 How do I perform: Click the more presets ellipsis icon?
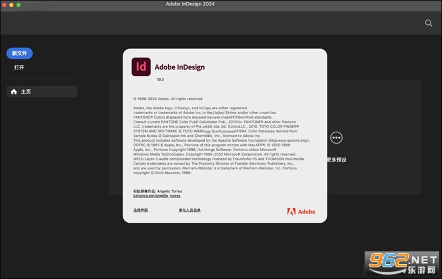[336, 138]
